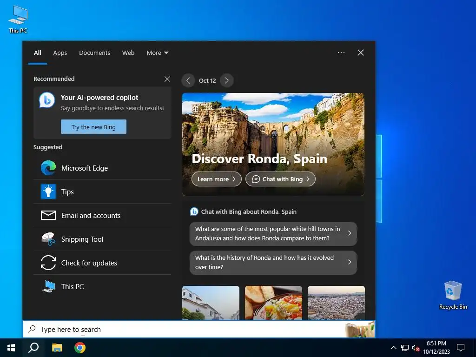Go to the previous day highlight
The height and width of the screenshot is (357, 476).
[188, 80]
